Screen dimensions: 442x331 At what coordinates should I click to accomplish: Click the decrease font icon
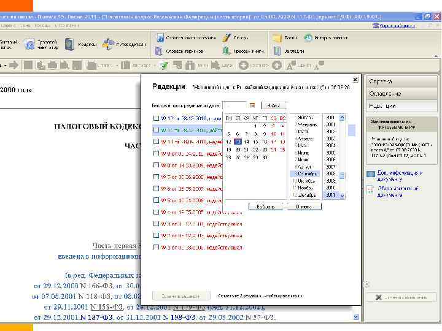319,66
